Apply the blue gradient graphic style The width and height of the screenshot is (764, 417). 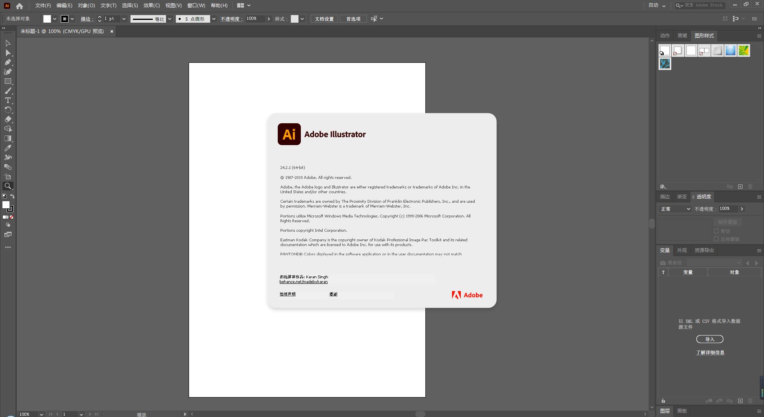[731, 50]
